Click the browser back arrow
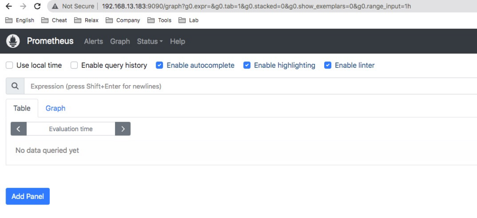This screenshot has height=218, width=477. [9, 6]
